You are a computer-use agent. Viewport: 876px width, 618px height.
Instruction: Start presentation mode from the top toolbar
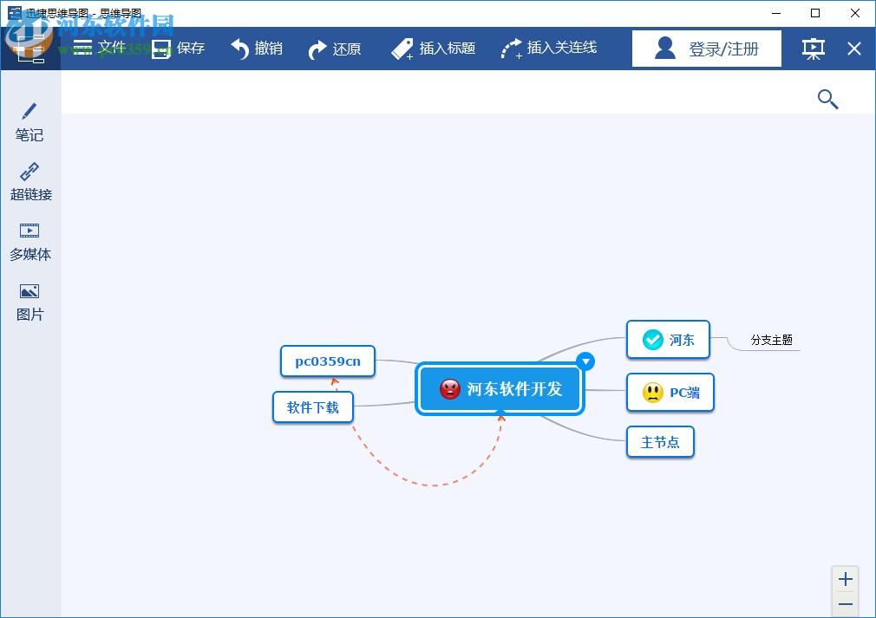tap(813, 49)
